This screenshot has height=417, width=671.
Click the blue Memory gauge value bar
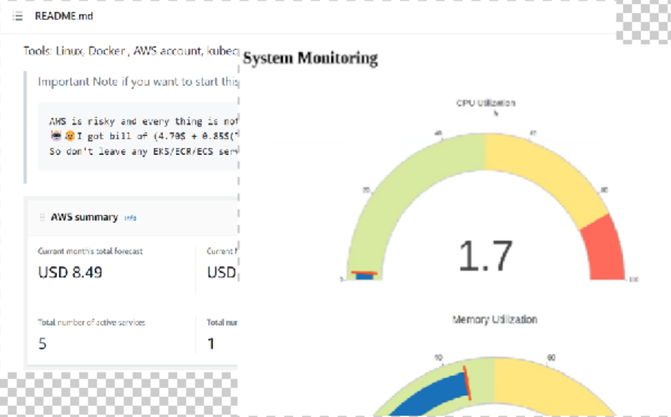[432, 394]
